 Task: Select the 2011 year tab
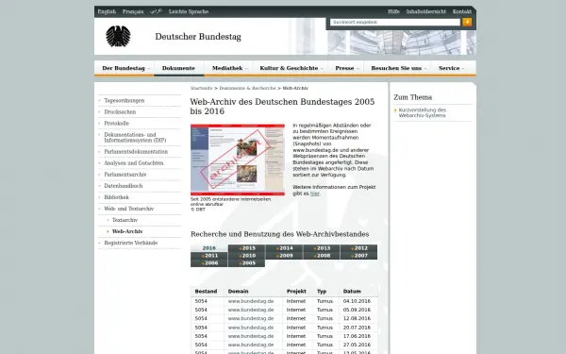point(209,256)
